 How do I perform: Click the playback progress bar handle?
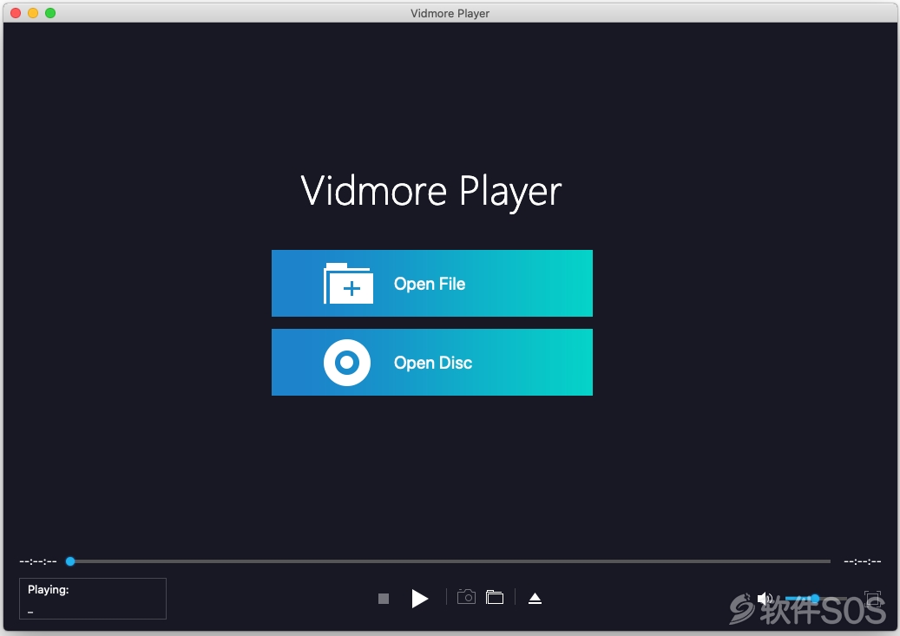point(70,561)
